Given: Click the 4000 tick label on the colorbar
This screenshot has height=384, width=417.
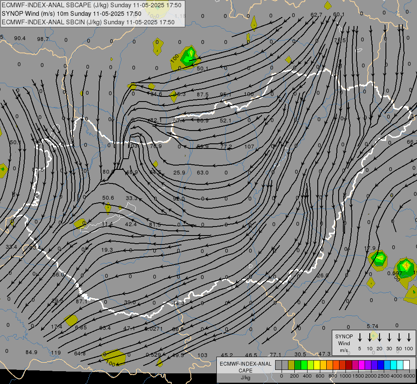Looking at the screenshot, I should [x=397, y=376].
